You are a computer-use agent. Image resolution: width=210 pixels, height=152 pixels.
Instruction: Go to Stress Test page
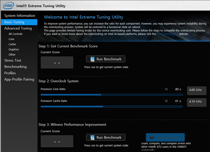13,61
